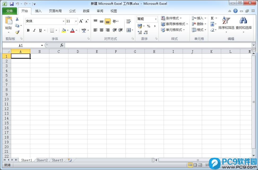Click the Merge and Center icon
Screen dimensions: 258x170
(129, 30)
